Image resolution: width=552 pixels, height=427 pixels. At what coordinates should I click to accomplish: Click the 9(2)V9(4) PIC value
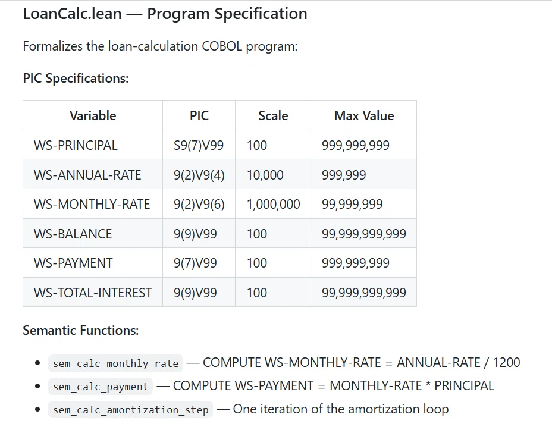(199, 175)
